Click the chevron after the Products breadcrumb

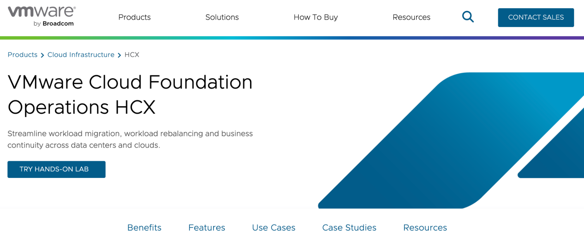[42, 55]
